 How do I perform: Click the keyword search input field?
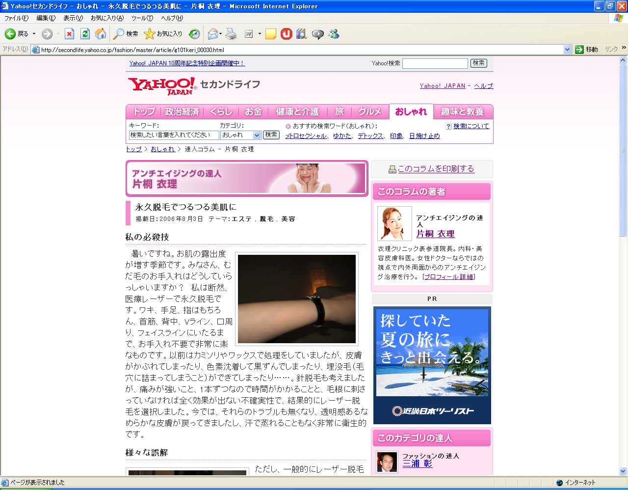click(x=174, y=135)
